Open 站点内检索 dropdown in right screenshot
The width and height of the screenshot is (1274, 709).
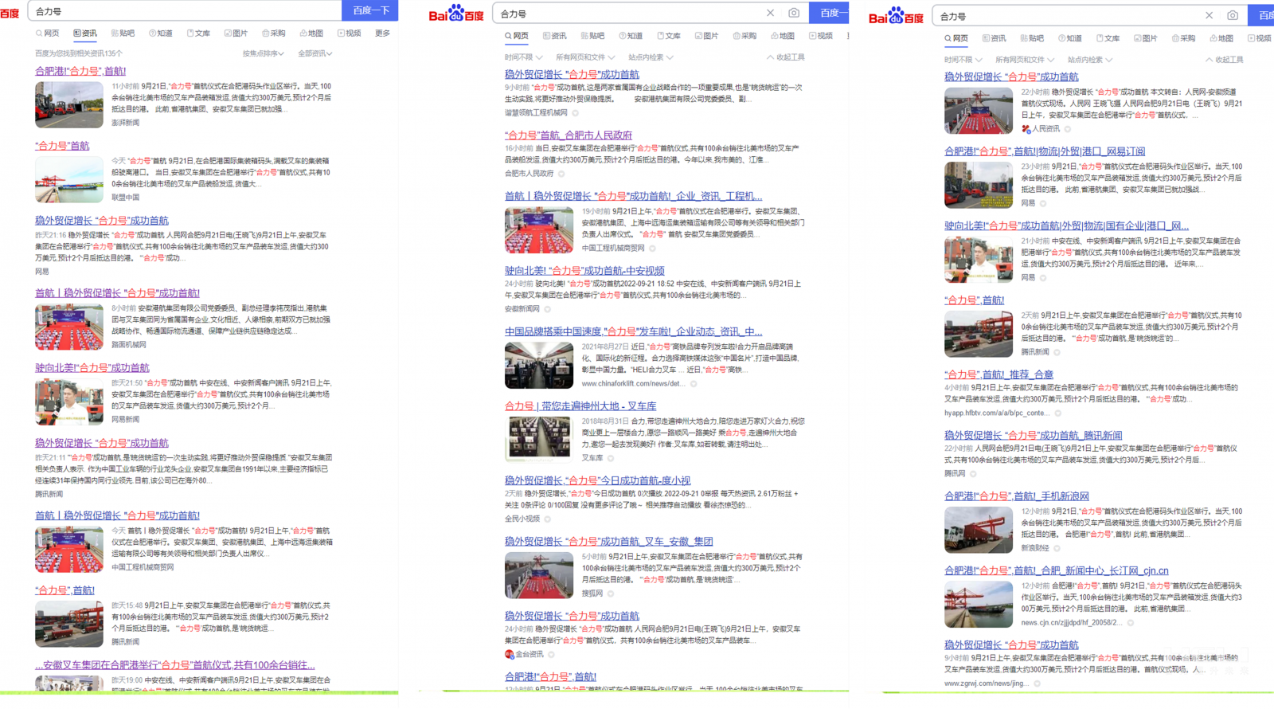click(1090, 60)
